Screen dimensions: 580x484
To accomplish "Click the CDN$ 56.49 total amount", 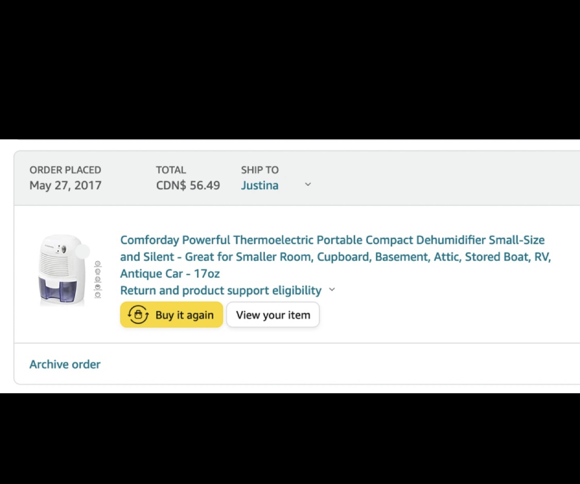I will (x=188, y=185).
